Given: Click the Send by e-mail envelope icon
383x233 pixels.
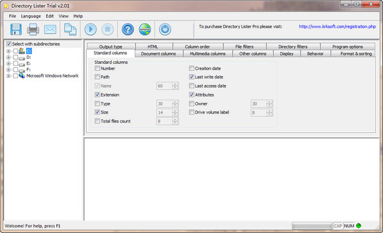Looking at the screenshot, I should point(50,29).
